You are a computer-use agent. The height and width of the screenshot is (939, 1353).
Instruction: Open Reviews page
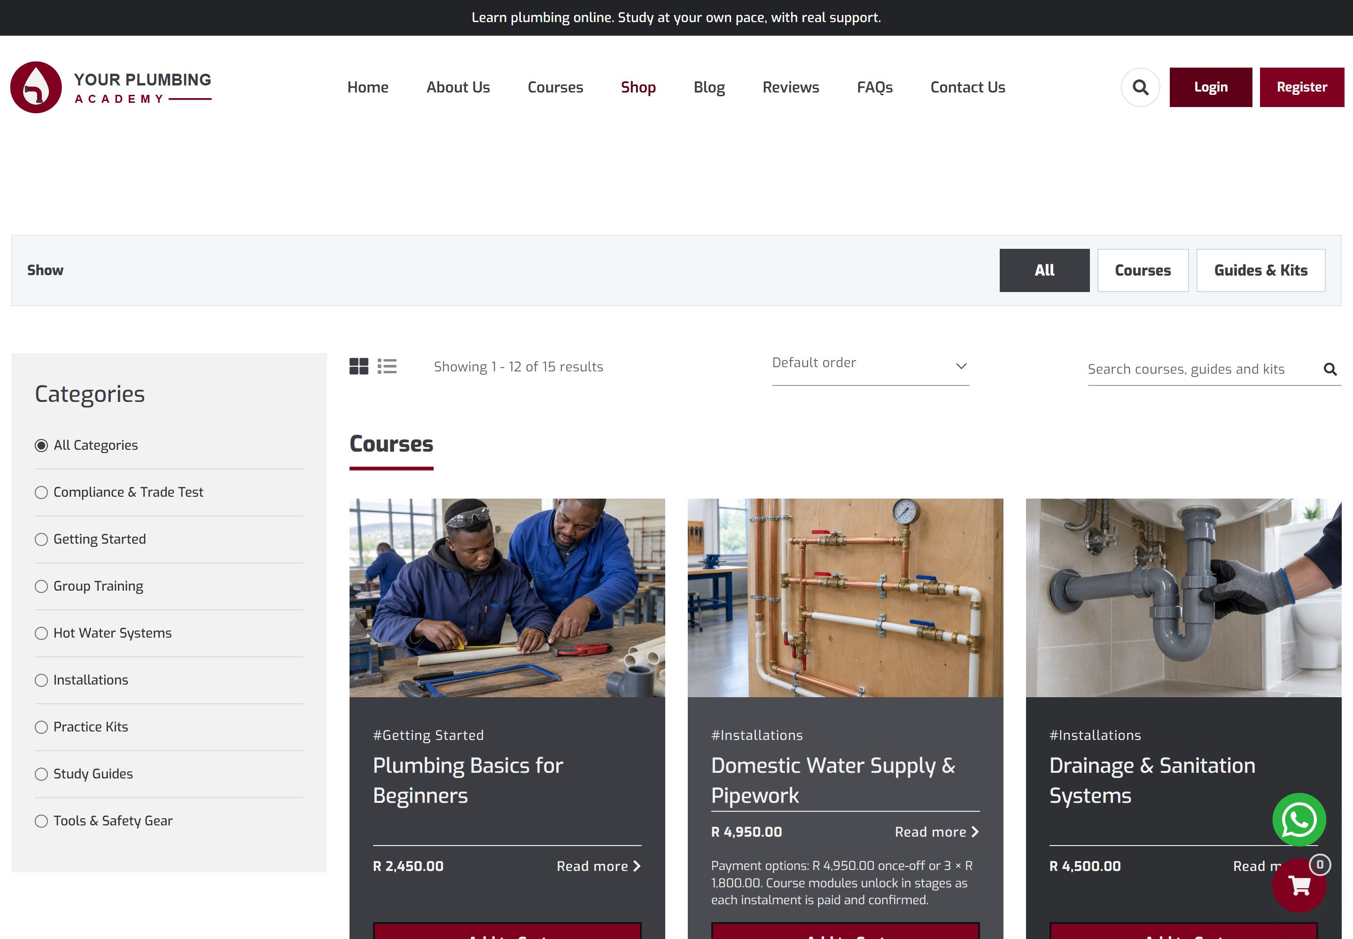pos(791,87)
